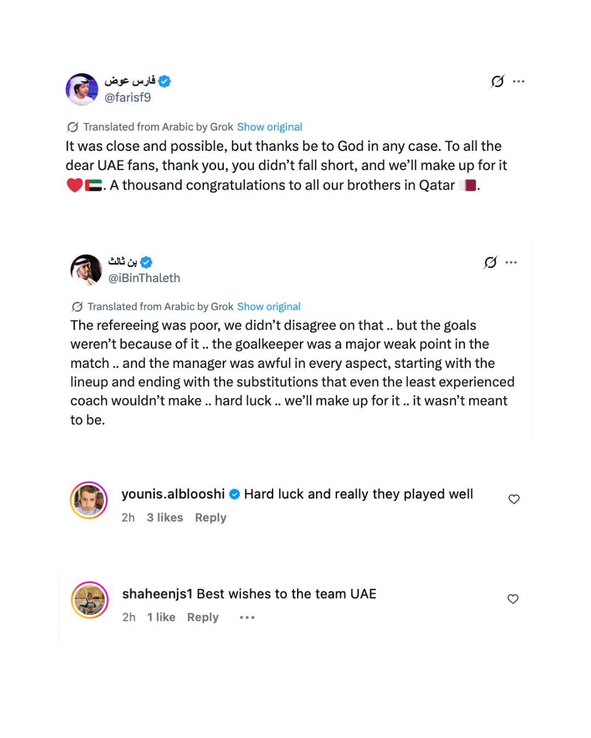The image size is (591, 738).
Task: Open younis.alblooshi's story avatar
Action: click(x=89, y=500)
